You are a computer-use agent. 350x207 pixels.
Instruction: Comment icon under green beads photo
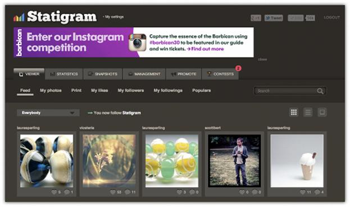tap(192, 192)
